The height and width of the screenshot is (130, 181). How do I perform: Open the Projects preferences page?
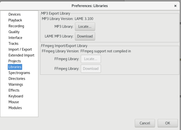point(14,61)
